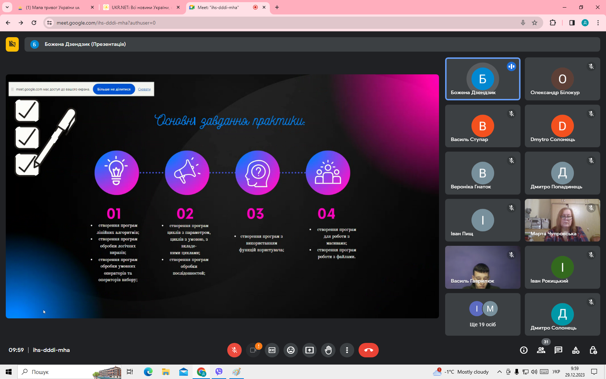Open the emoji reactions button

[x=291, y=350]
